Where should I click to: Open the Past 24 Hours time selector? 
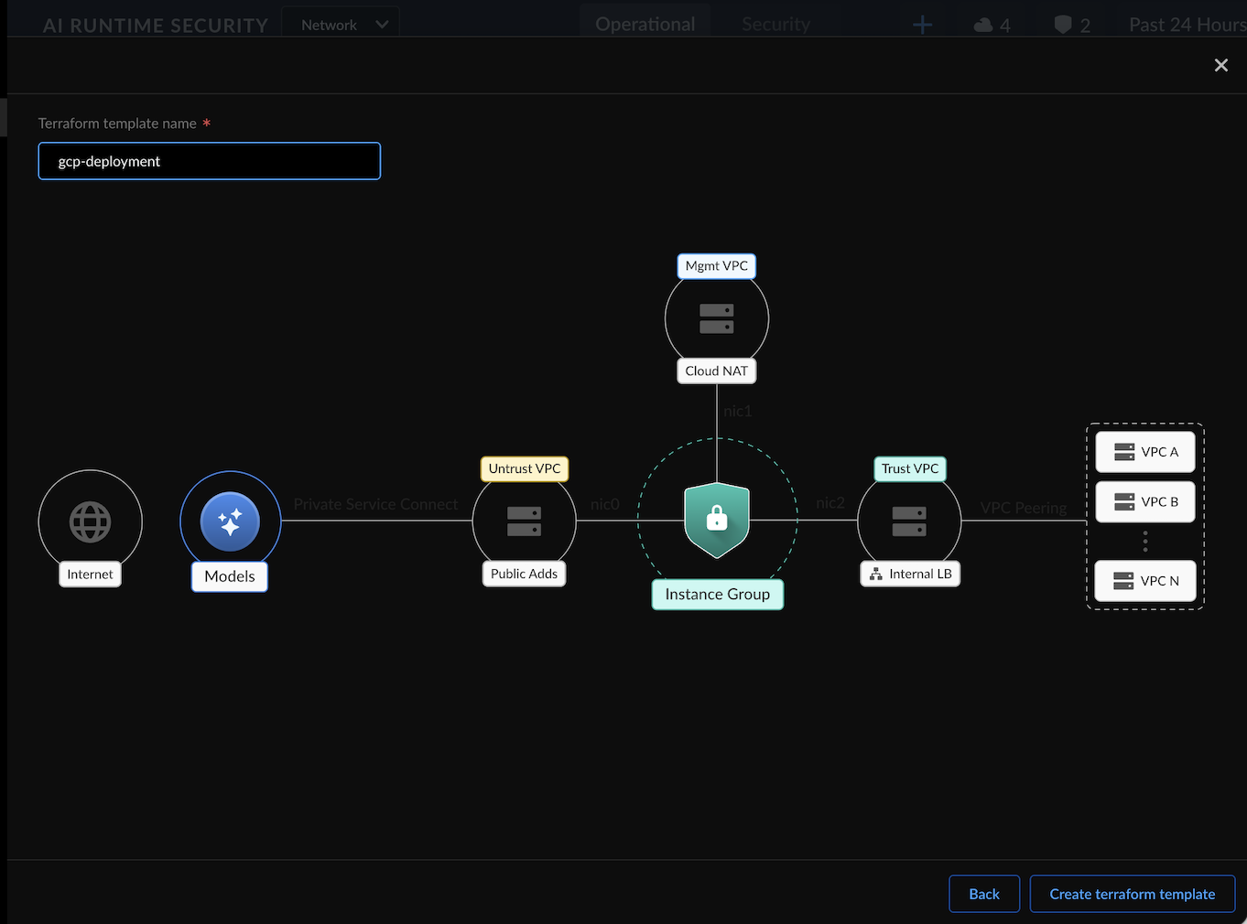click(x=1187, y=25)
